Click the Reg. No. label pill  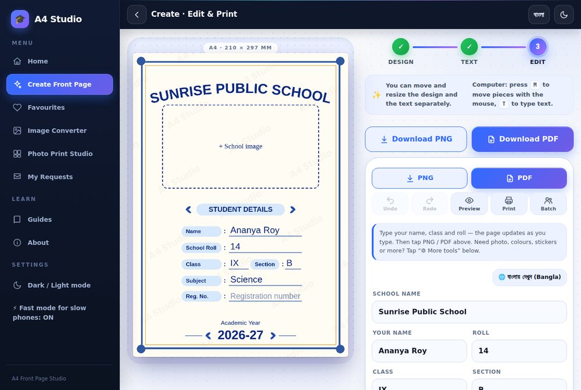pyautogui.click(x=201, y=297)
